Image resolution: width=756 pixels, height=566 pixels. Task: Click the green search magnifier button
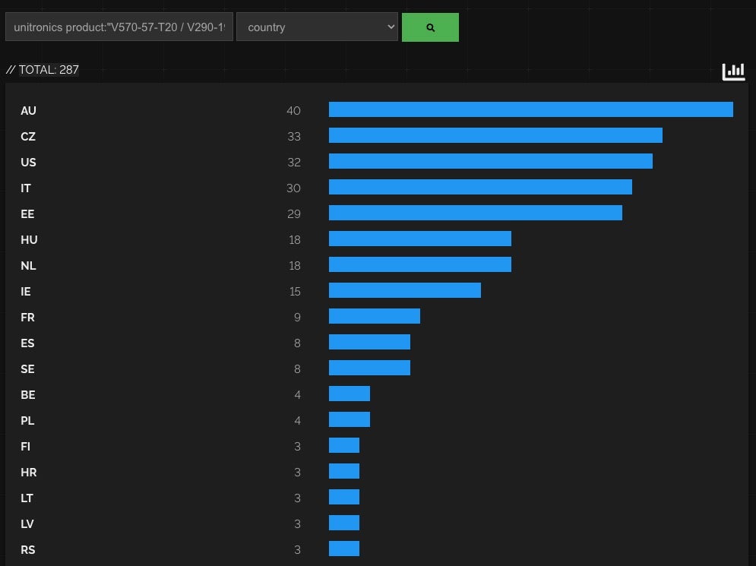[x=430, y=27]
